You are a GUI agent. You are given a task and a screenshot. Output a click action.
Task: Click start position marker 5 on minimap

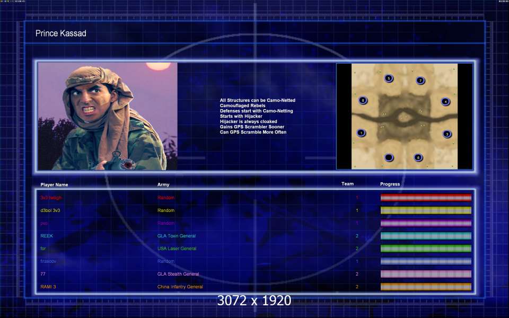point(389,78)
